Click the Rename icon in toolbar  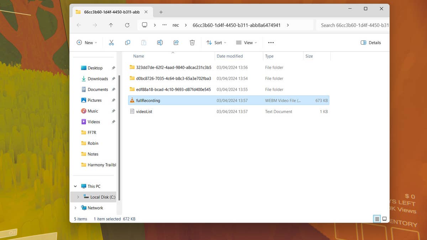(160, 43)
